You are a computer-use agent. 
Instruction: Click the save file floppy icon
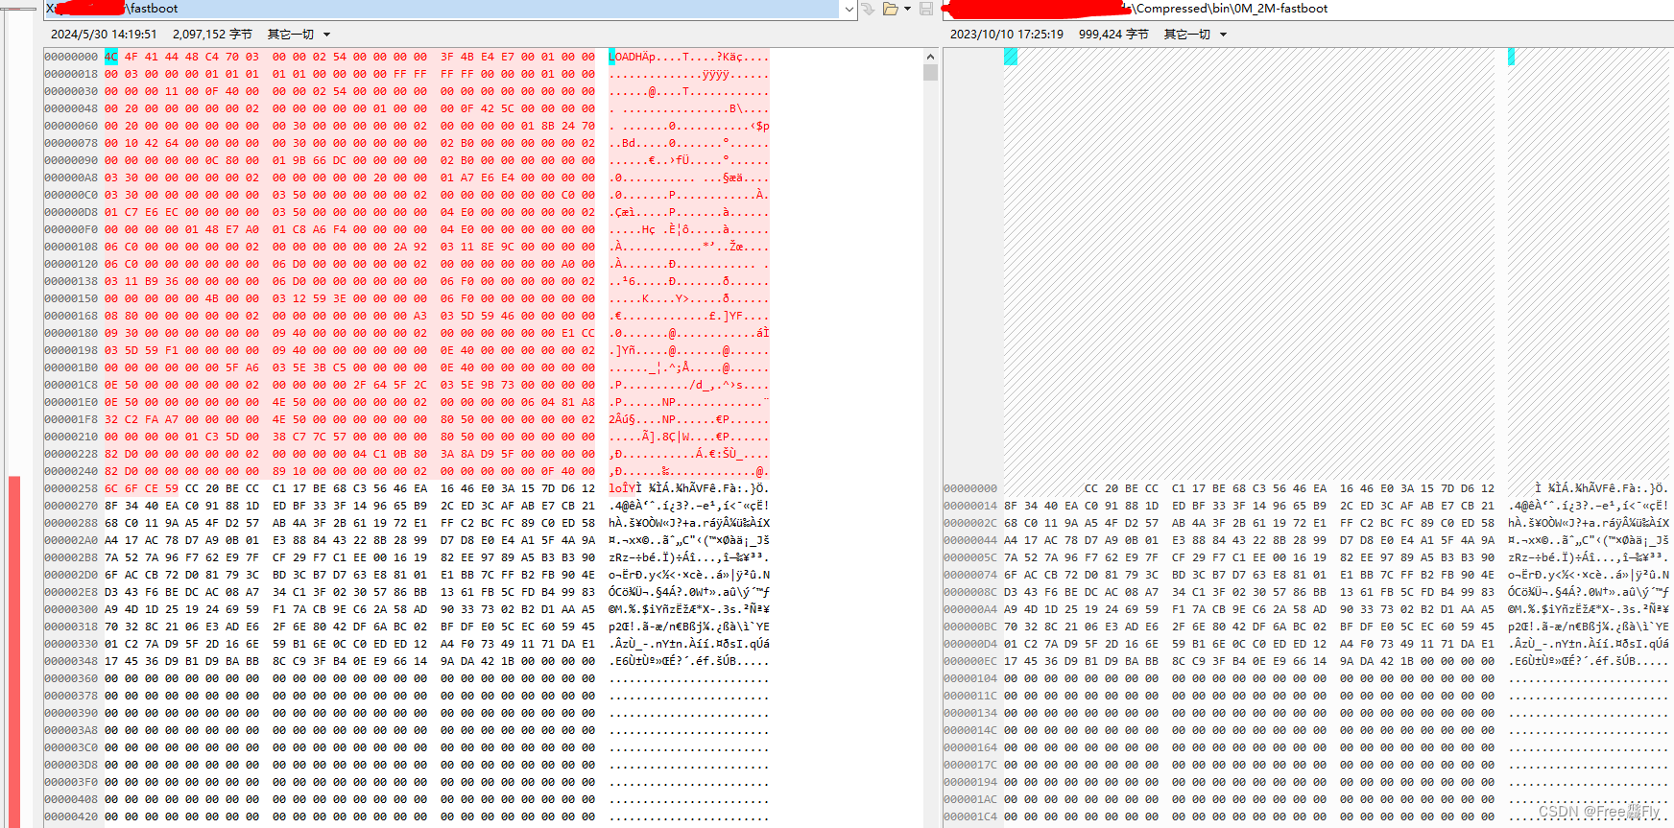pyautogui.click(x=926, y=9)
